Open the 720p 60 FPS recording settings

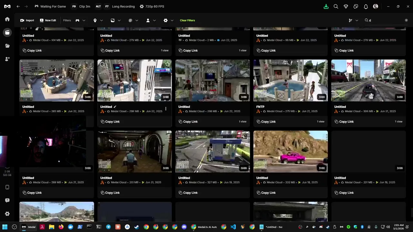point(152,6)
